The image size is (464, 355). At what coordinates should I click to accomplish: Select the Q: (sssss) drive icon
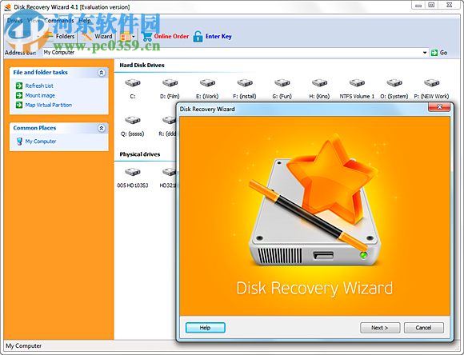pyautogui.click(x=133, y=120)
